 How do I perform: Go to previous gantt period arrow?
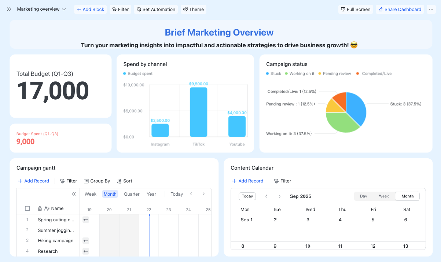(x=191, y=194)
